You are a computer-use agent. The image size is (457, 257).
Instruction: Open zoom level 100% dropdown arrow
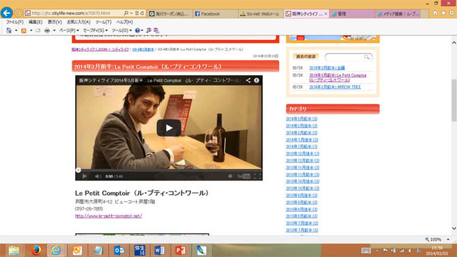[x=448, y=239]
